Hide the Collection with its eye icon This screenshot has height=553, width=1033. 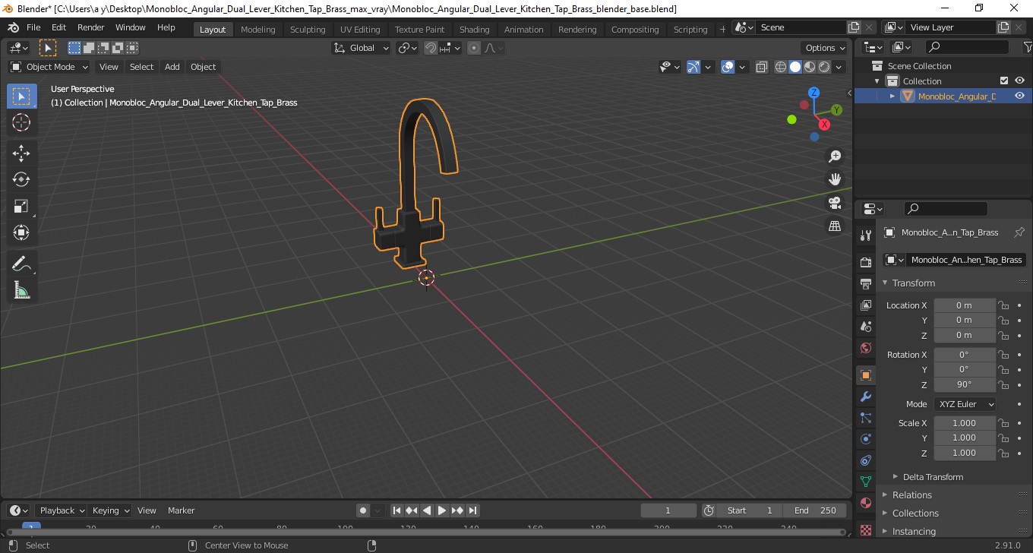[x=1019, y=81]
